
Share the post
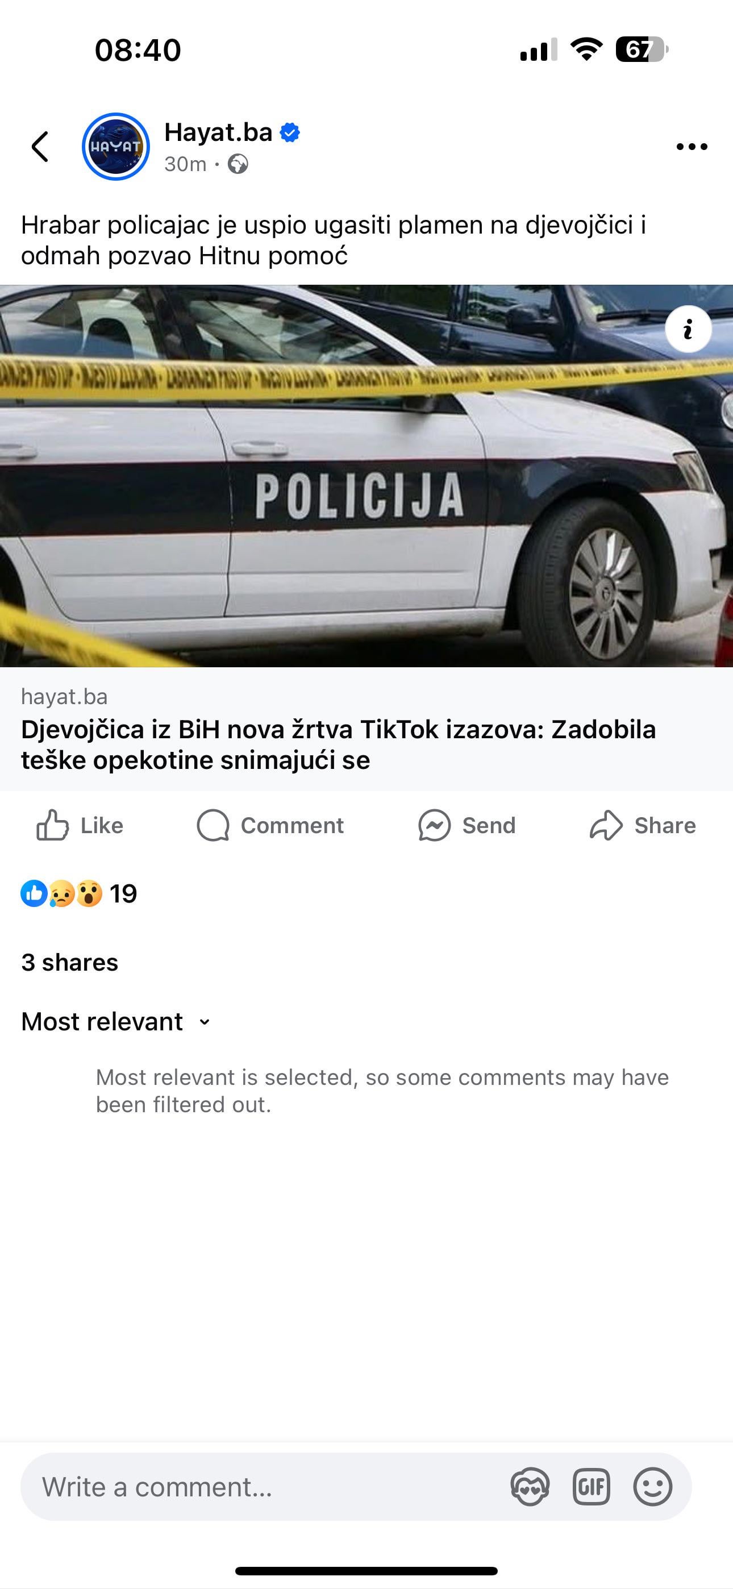pyautogui.click(x=642, y=825)
